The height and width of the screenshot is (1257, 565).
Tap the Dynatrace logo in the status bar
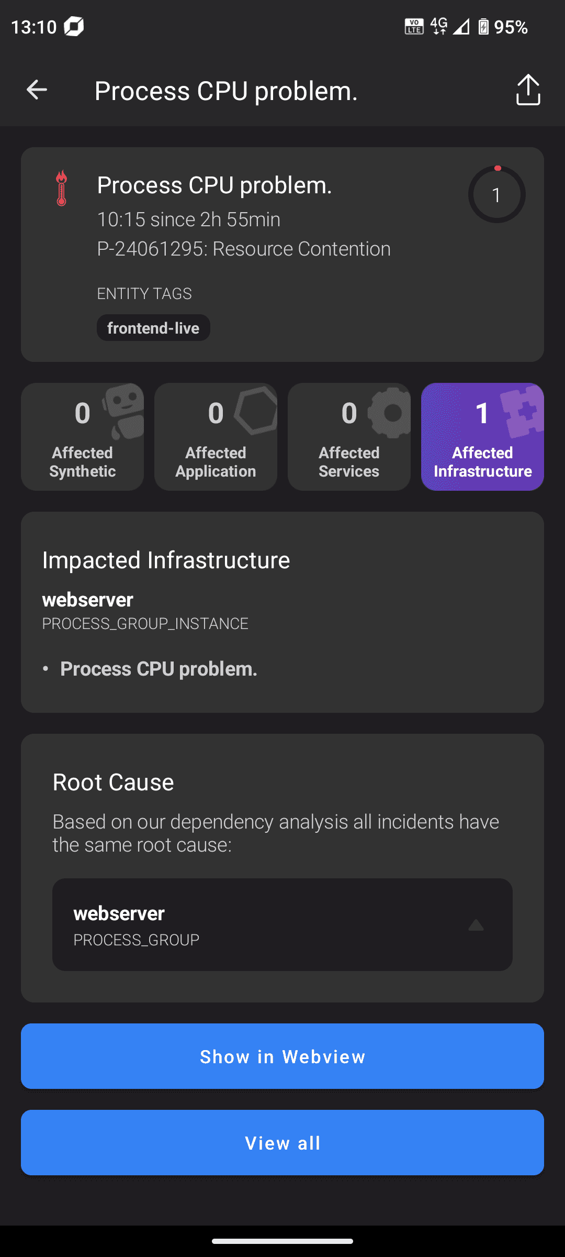[73, 25]
